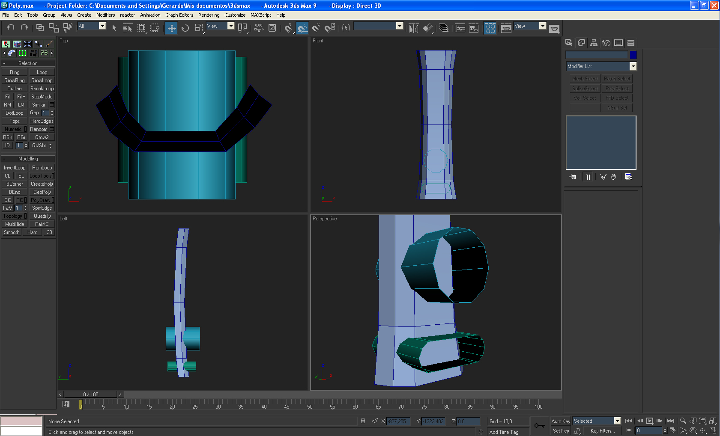
Task: Click the object name field in Modify panel
Action: pyautogui.click(x=597, y=55)
